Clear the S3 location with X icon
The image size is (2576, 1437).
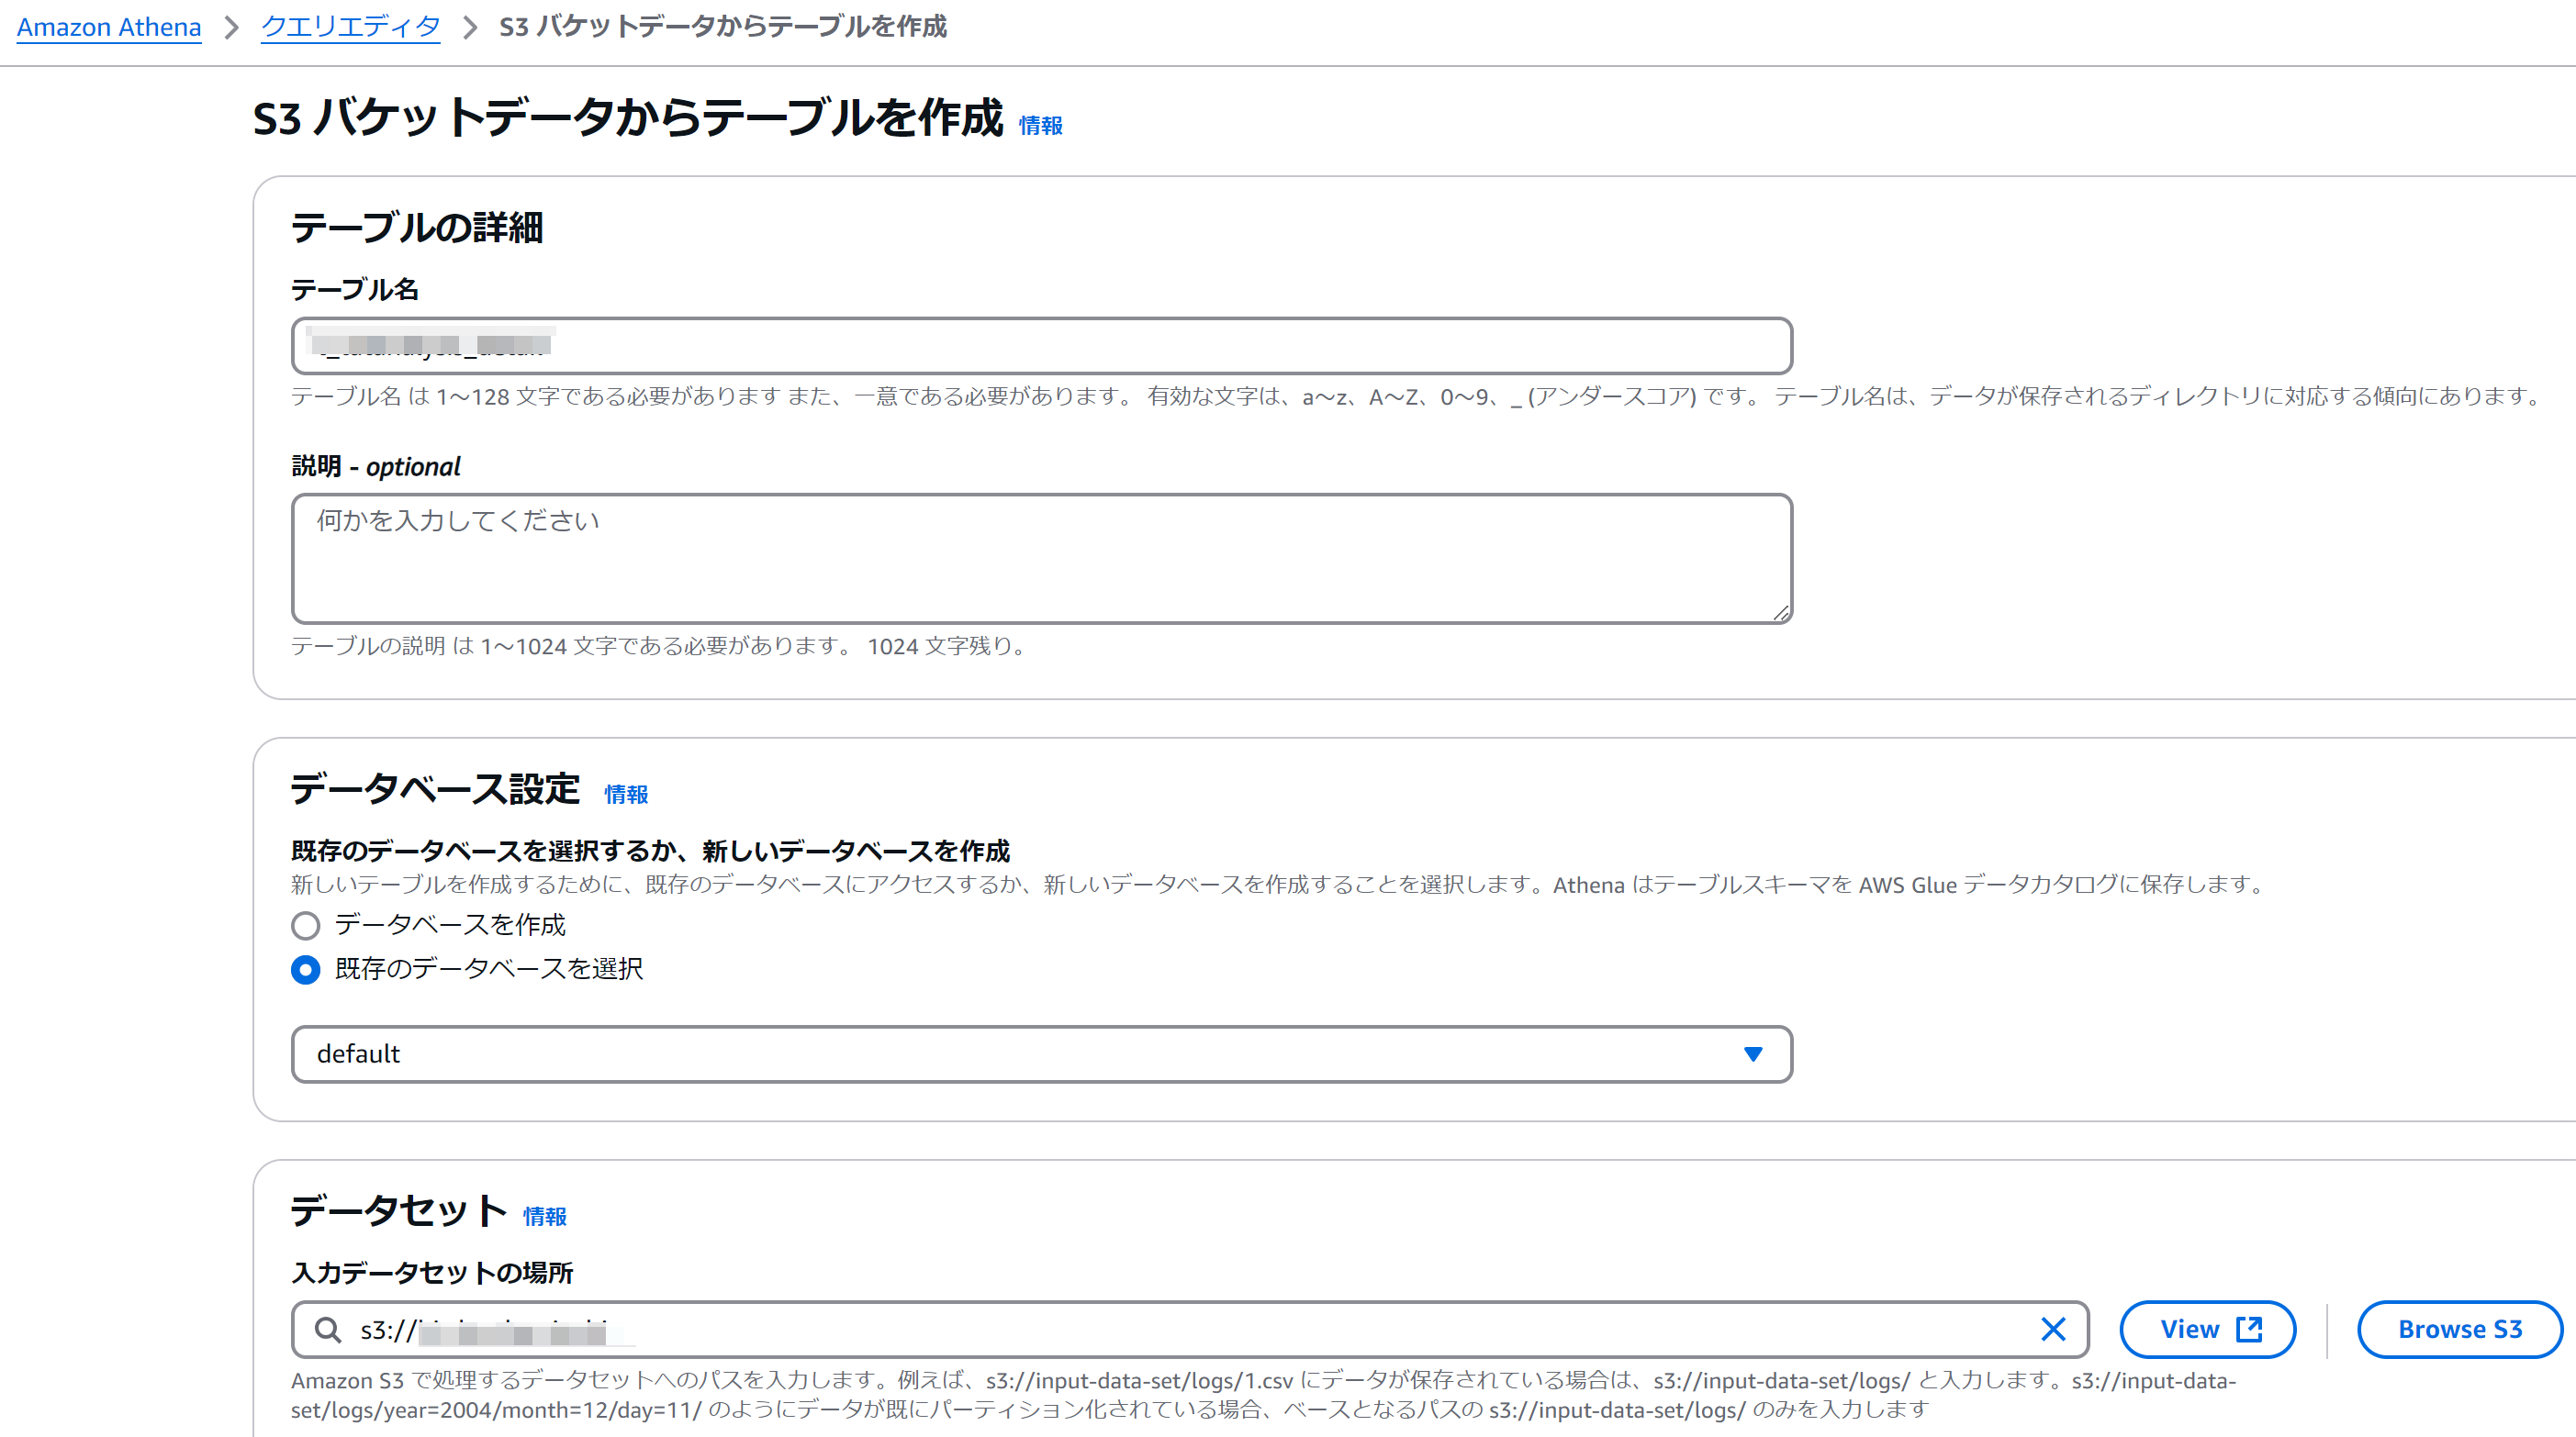2052,1329
